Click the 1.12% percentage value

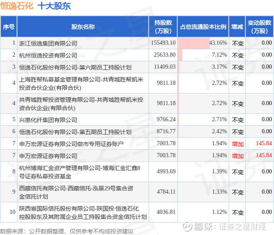click(220, 212)
